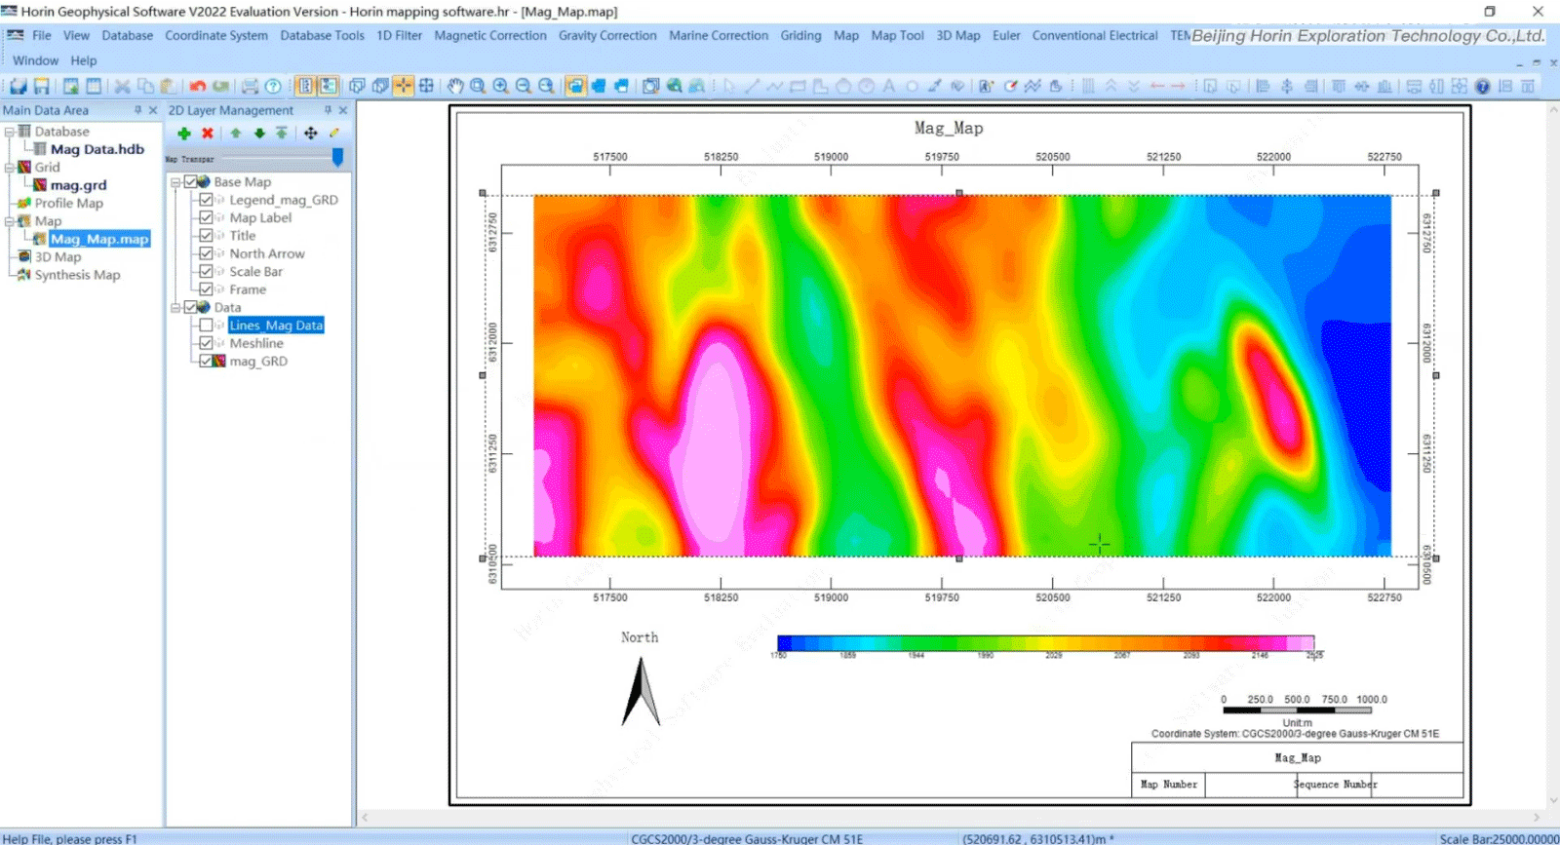
Task: Collapse the Data layer group
Action: [175, 307]
